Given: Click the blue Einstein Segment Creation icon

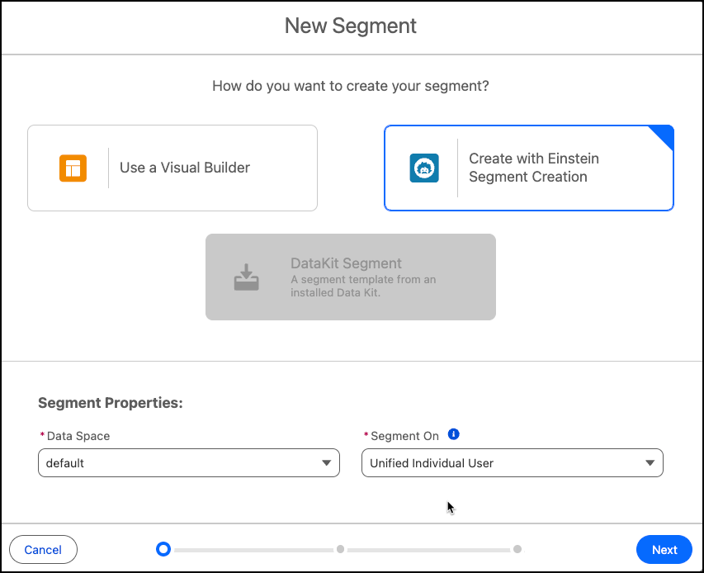Looking at the screenshot, I should tap(424, 168).
